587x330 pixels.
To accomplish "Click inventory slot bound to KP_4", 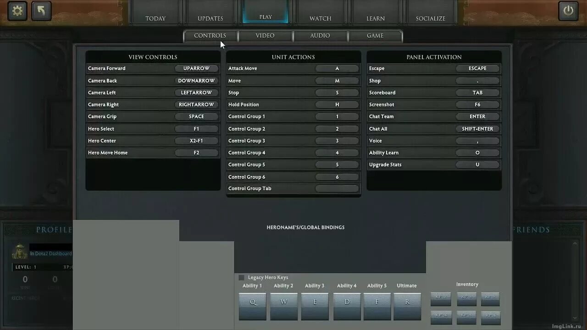I will tap(441, 317).
